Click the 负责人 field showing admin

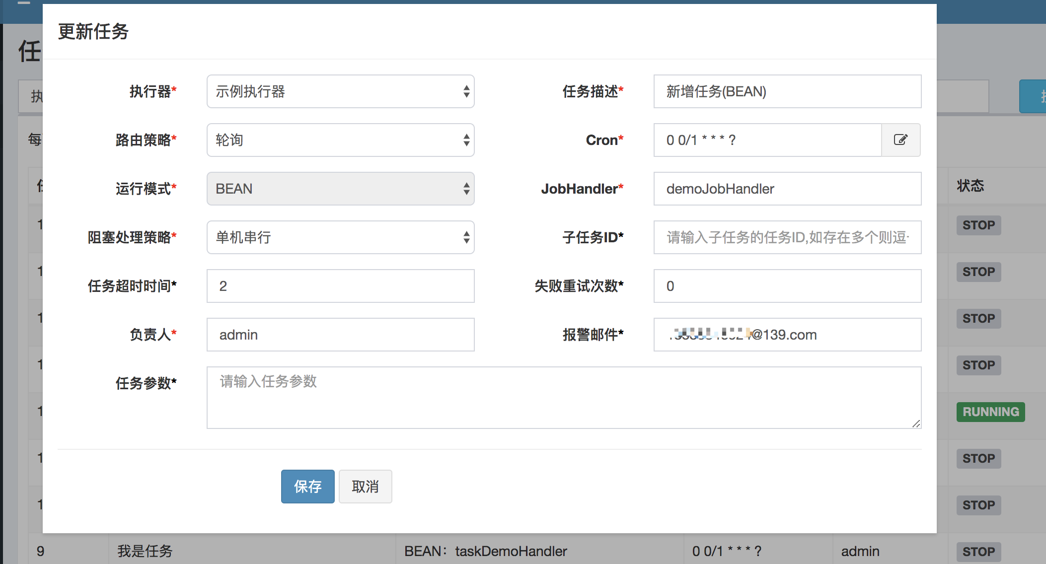(x=340, y=335)
